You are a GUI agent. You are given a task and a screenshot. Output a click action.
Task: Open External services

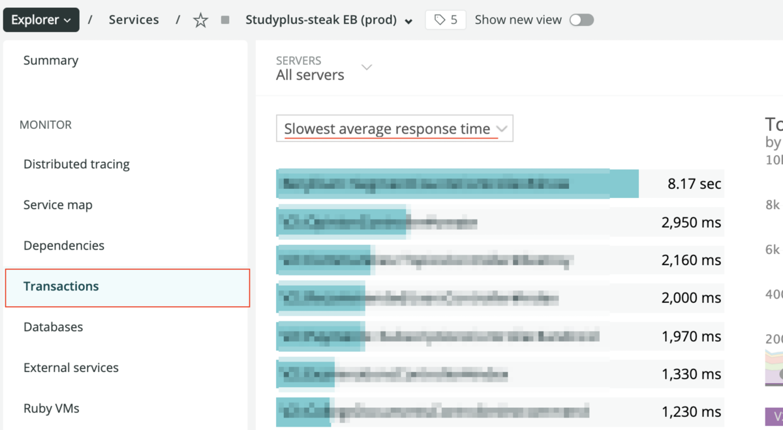point(71,367)
